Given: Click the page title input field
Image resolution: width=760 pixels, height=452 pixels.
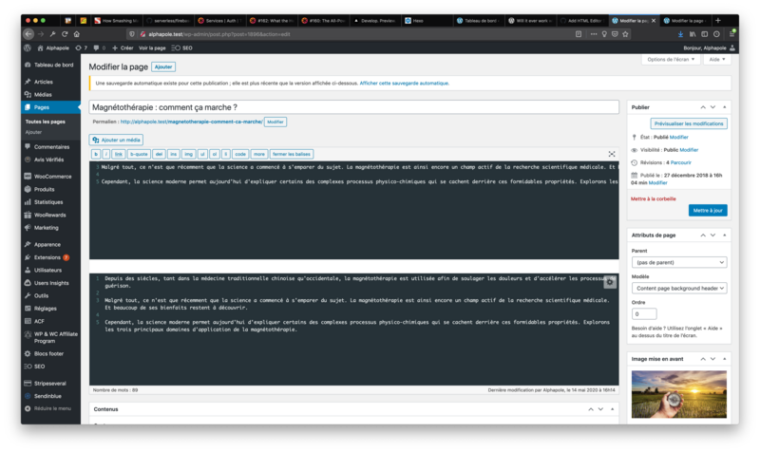Looking at the screenshot, I should (x=353, y=107).
